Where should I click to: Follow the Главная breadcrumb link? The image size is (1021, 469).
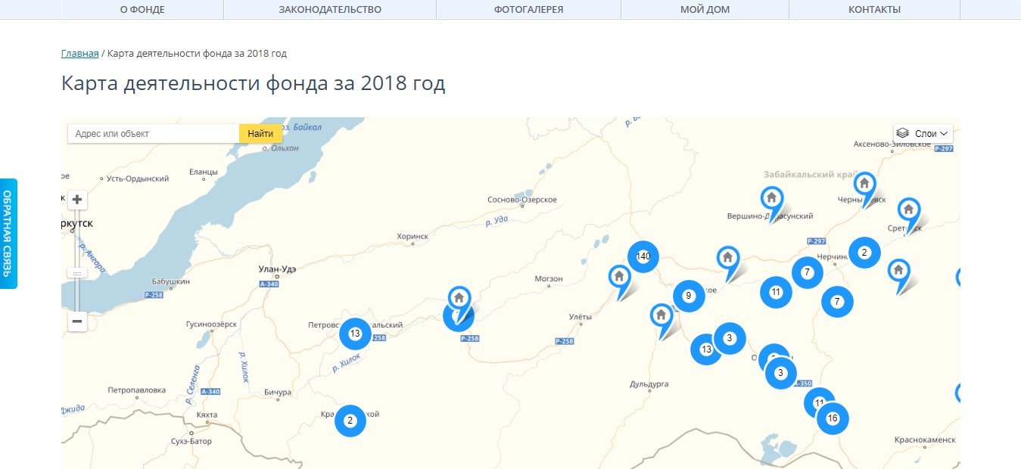(x=80, y=54)
